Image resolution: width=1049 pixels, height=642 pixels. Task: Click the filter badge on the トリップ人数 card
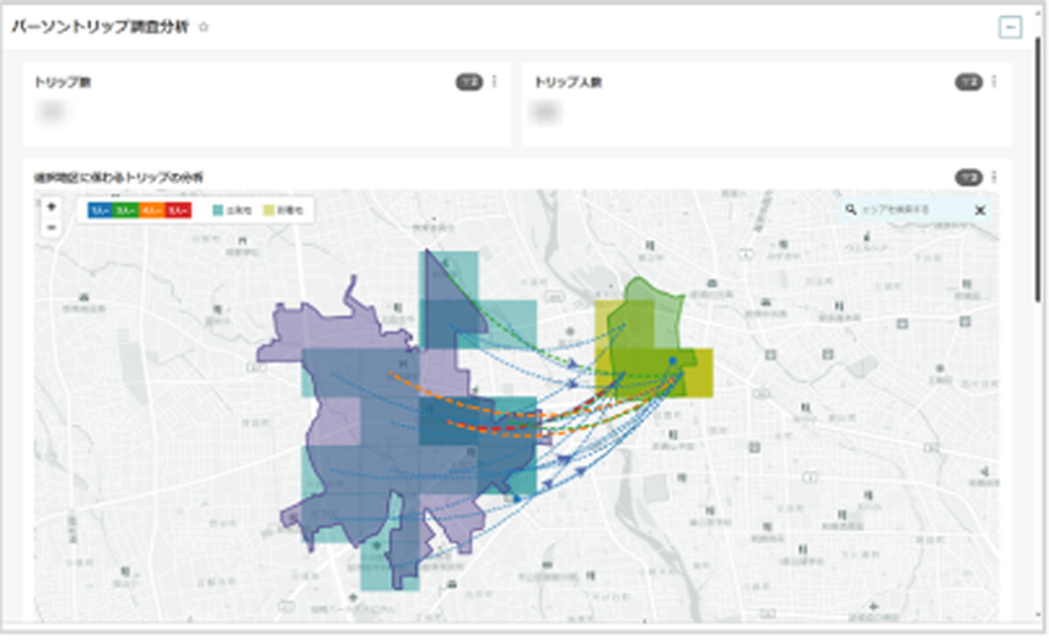[968, 82]
